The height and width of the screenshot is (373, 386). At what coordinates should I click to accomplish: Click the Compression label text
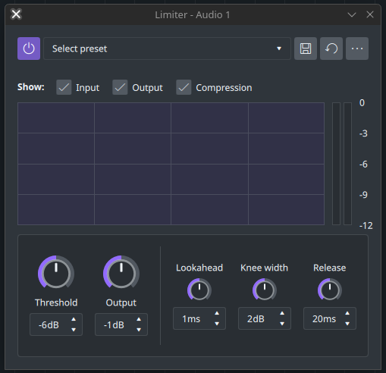(x=224, y=88)
